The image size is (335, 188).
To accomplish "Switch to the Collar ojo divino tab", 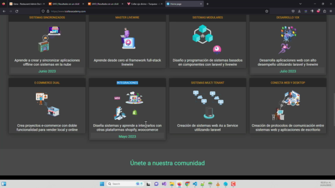I will tap(144, 4).
